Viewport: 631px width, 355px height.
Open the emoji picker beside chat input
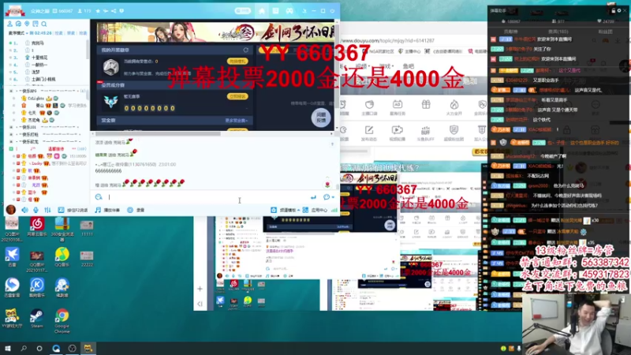point(99,196)
